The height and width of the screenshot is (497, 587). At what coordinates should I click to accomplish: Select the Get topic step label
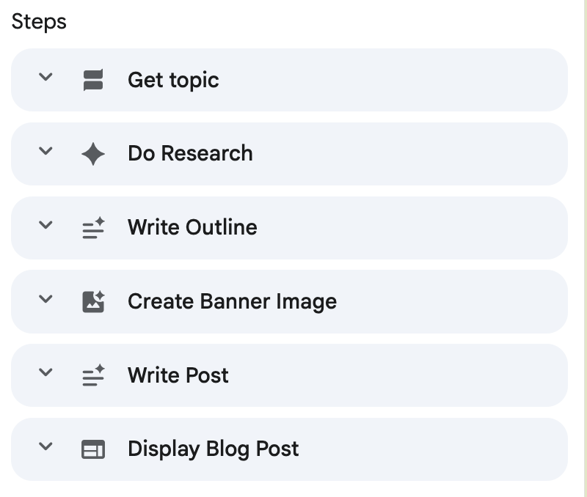coord(173,80)
